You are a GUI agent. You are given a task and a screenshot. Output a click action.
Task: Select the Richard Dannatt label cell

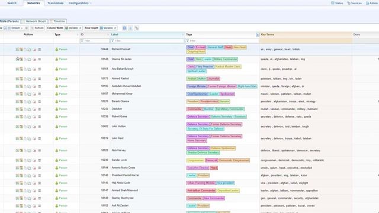pyautogui.click(x=147, y=49)
